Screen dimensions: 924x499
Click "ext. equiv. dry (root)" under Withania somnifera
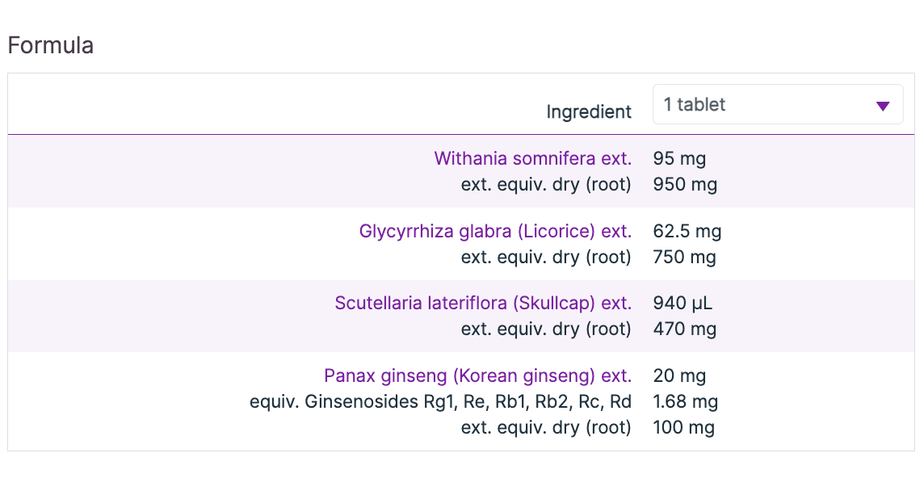point(546,184)
